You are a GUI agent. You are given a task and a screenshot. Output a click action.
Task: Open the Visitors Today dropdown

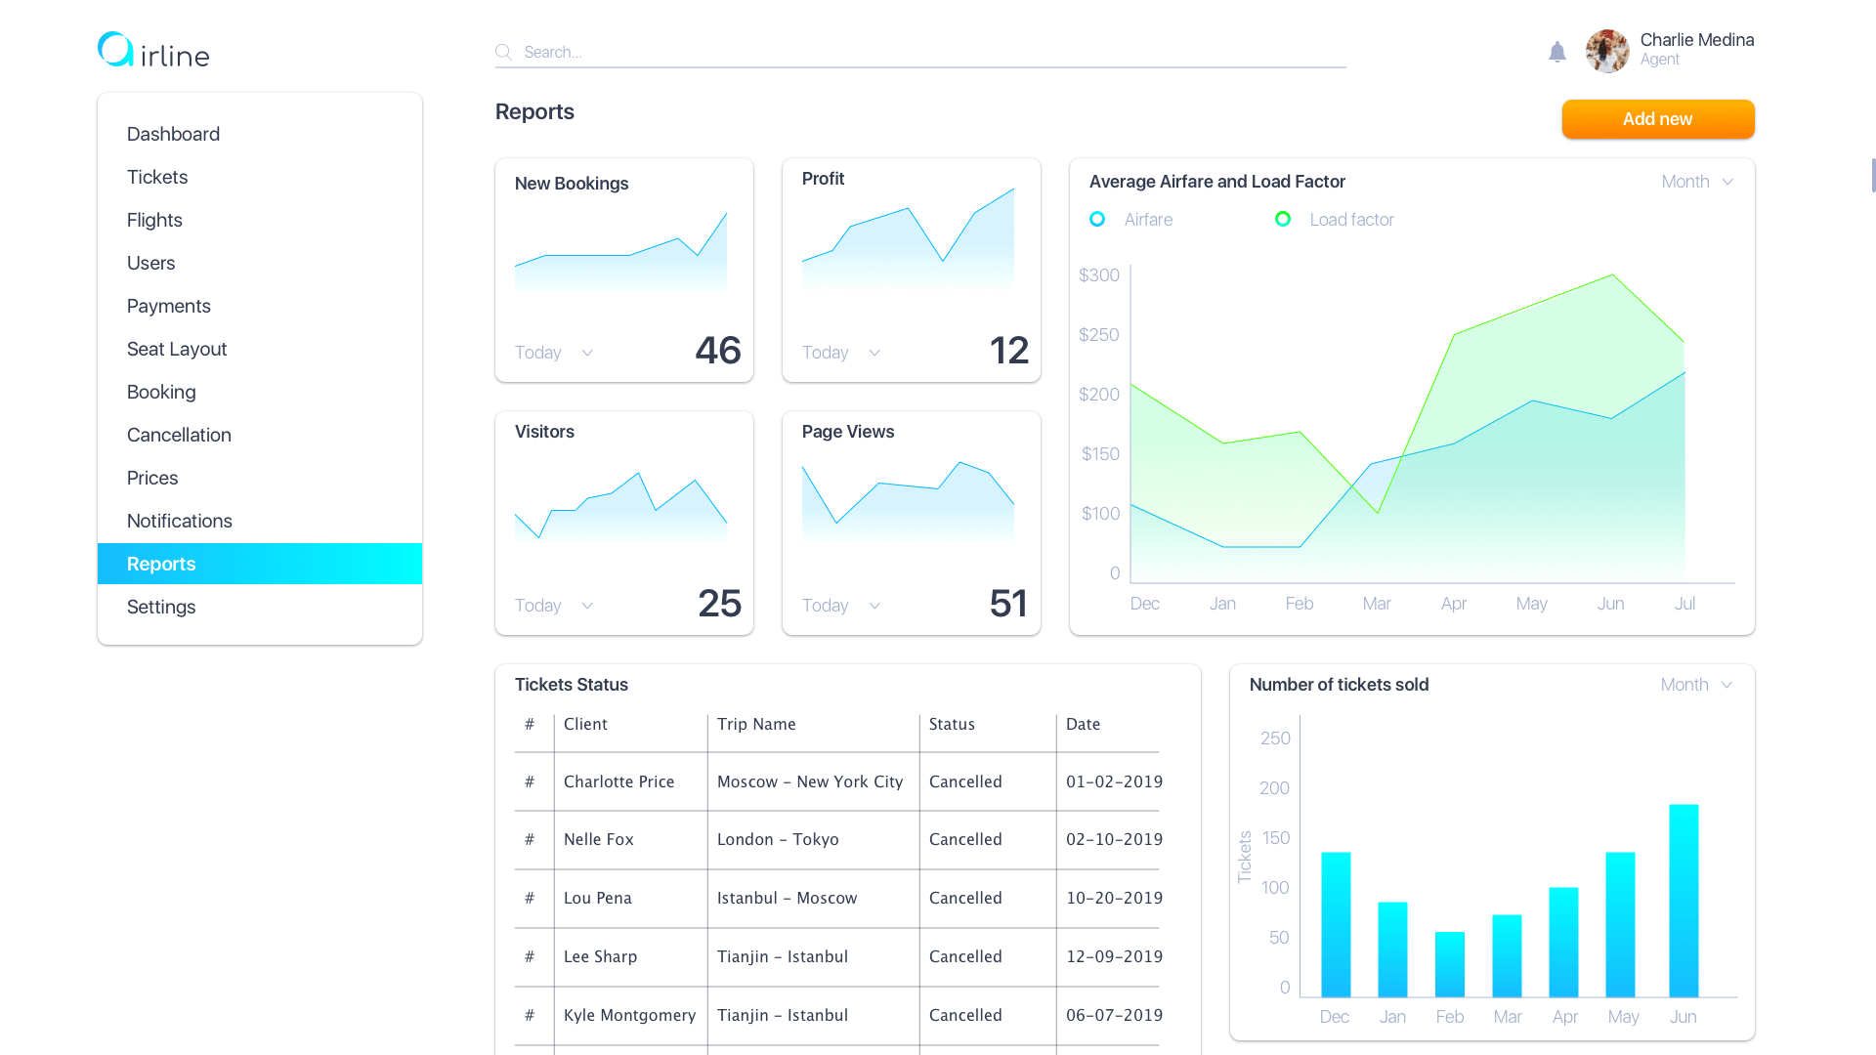coord(554,606)
